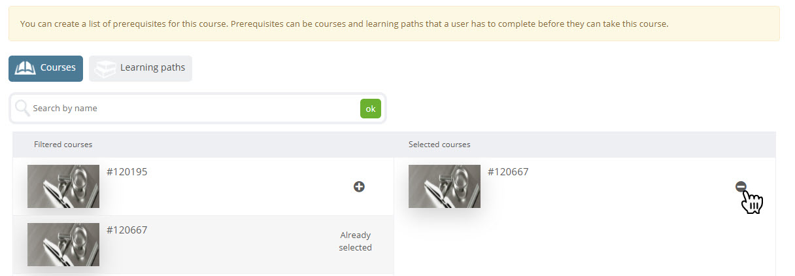
Task: Click the magnifier icon in the search box
Action: [x=23, y=108]
